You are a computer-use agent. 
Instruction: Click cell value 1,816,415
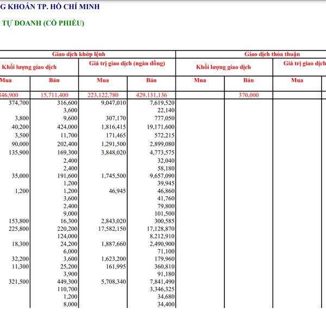click(114, 127)
